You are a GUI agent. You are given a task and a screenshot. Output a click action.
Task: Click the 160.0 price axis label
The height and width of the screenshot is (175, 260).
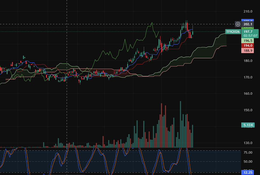248,94
